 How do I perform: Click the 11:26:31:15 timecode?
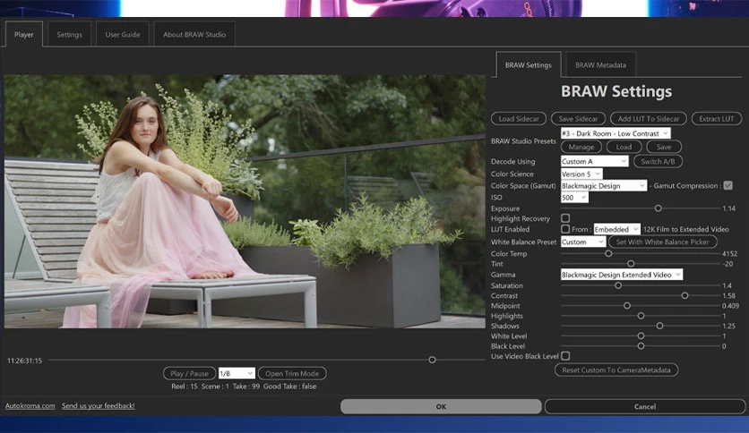click(24, 361)
